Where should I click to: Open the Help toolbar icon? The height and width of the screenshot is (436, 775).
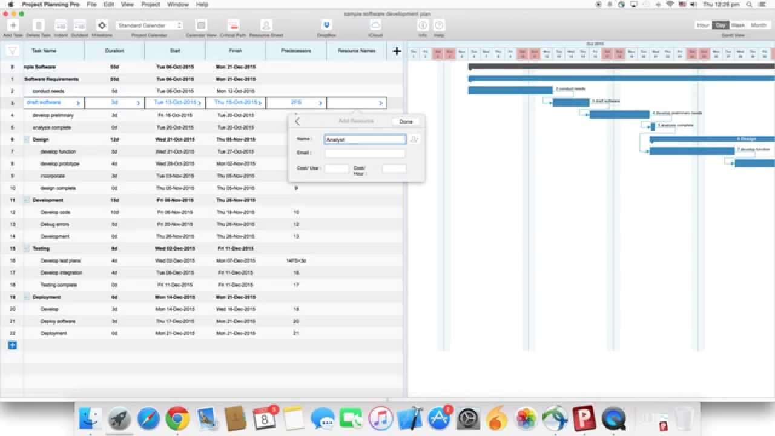click(439, 25)
